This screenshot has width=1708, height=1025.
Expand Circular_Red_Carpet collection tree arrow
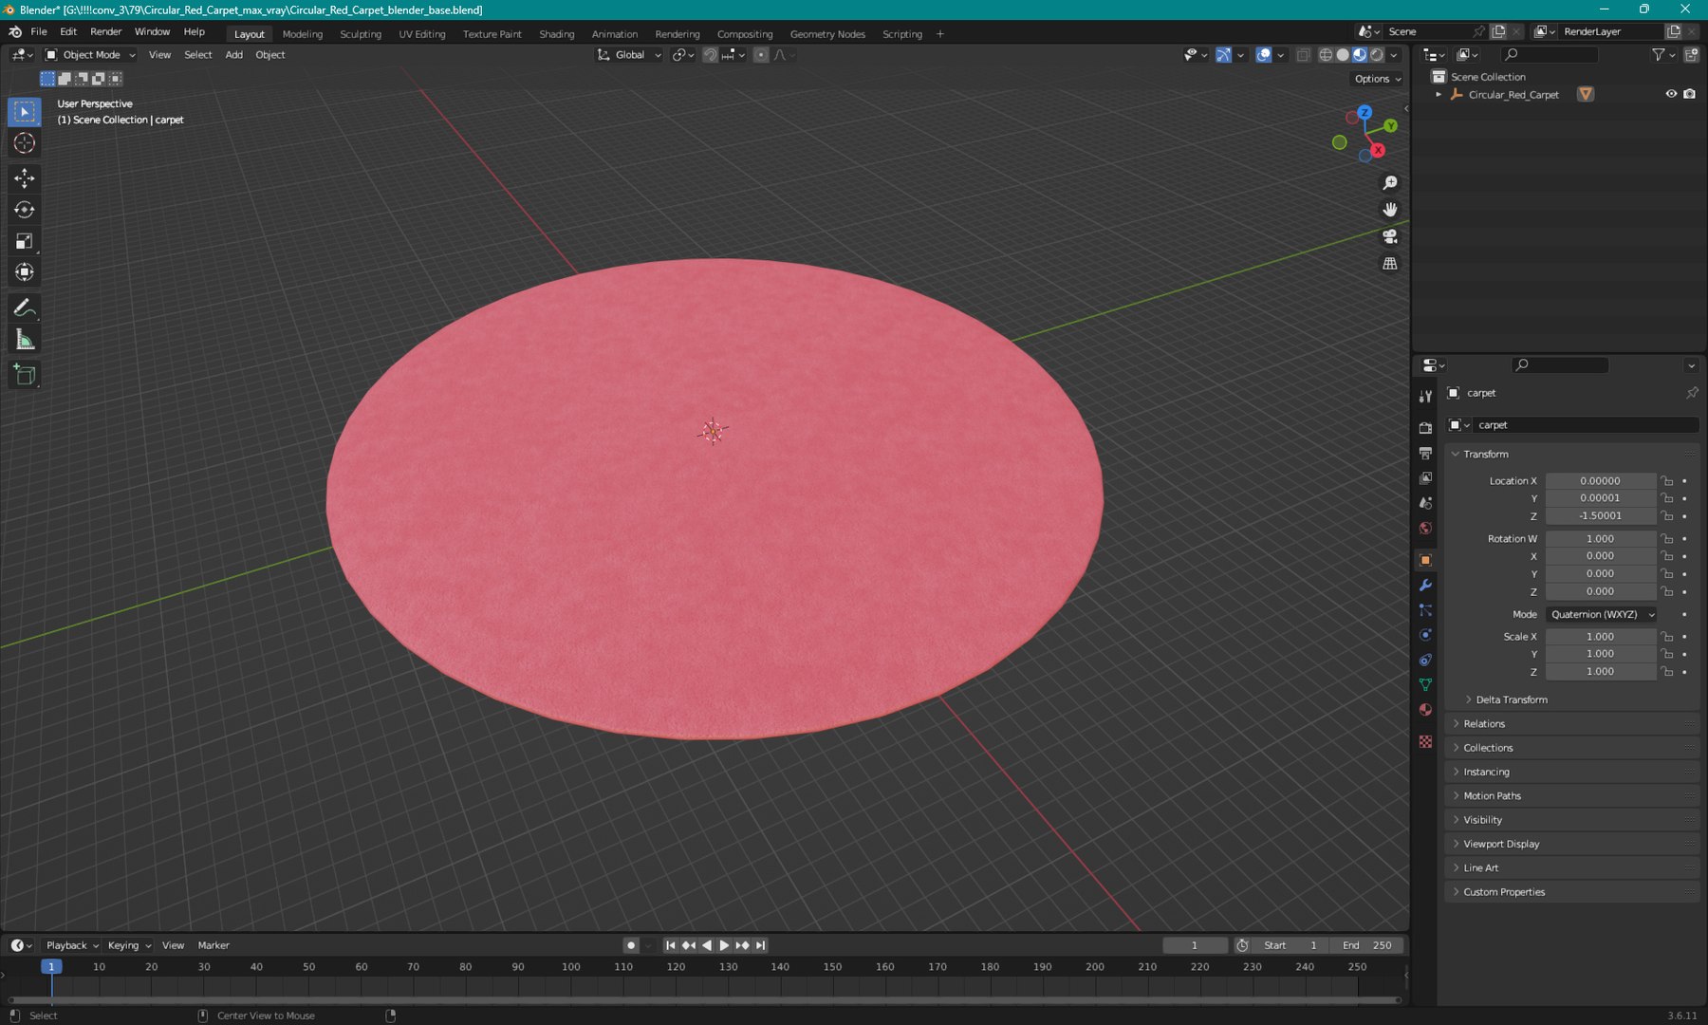pyautogui.click(x=1439, y=95)
